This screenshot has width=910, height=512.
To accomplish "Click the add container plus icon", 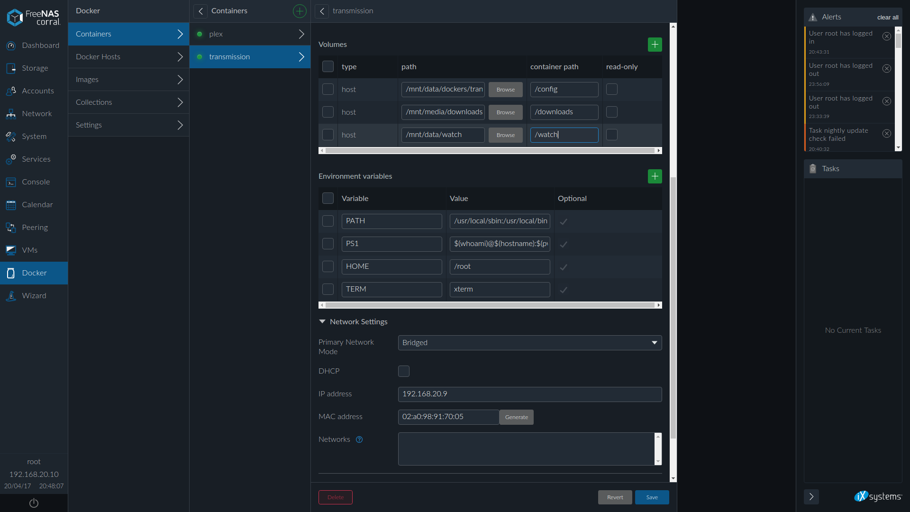I will [300, 11].
